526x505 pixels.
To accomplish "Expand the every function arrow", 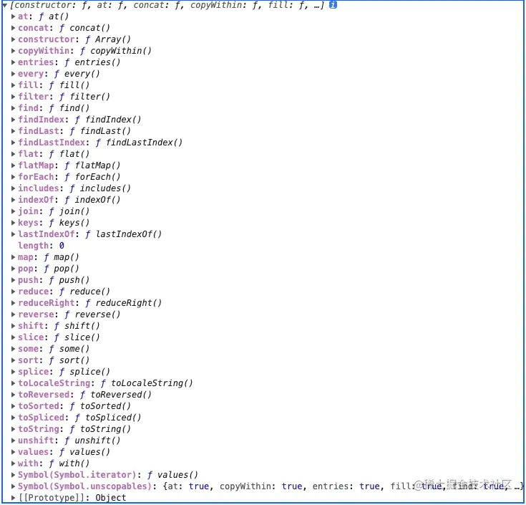I will (13, 74).
